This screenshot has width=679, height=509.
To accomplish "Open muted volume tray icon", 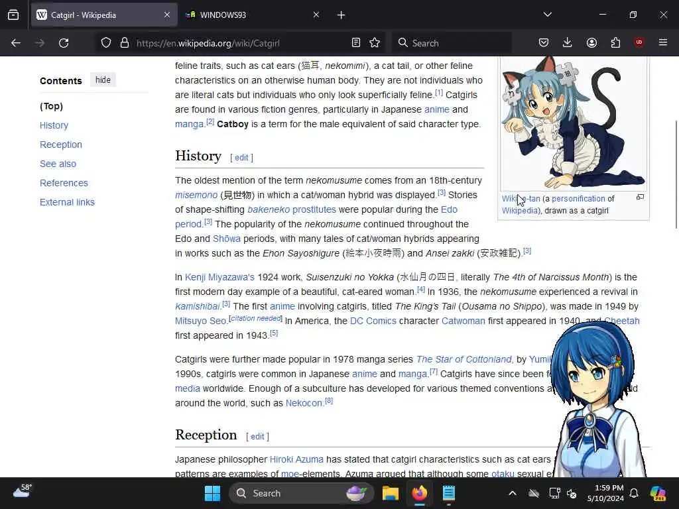I will coord(572,493).
